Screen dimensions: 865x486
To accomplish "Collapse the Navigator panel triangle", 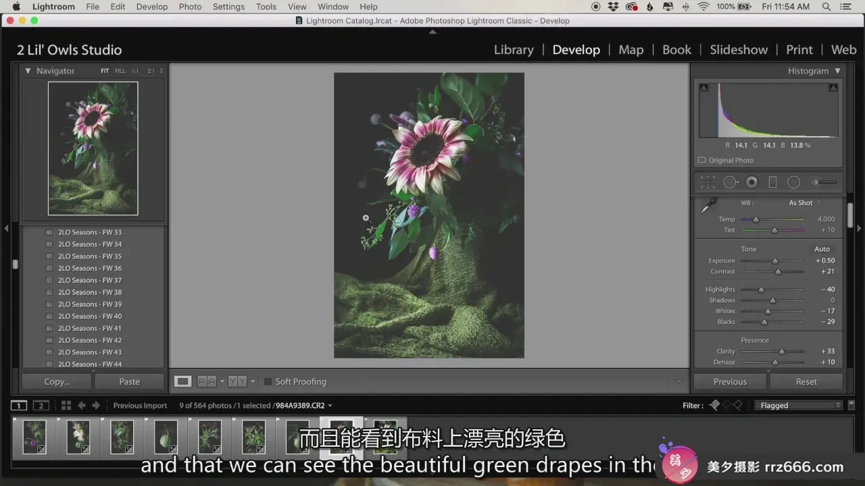I will coord(28,71).
